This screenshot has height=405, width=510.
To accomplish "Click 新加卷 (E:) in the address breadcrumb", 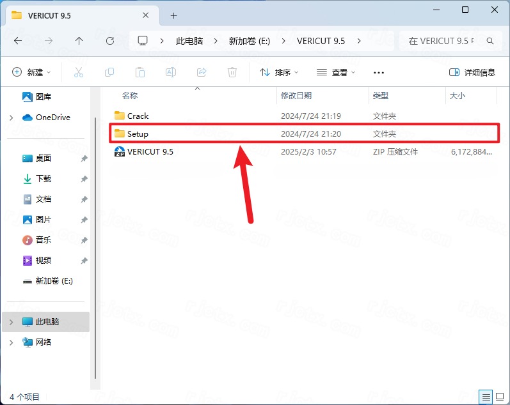I will [250, 41].
